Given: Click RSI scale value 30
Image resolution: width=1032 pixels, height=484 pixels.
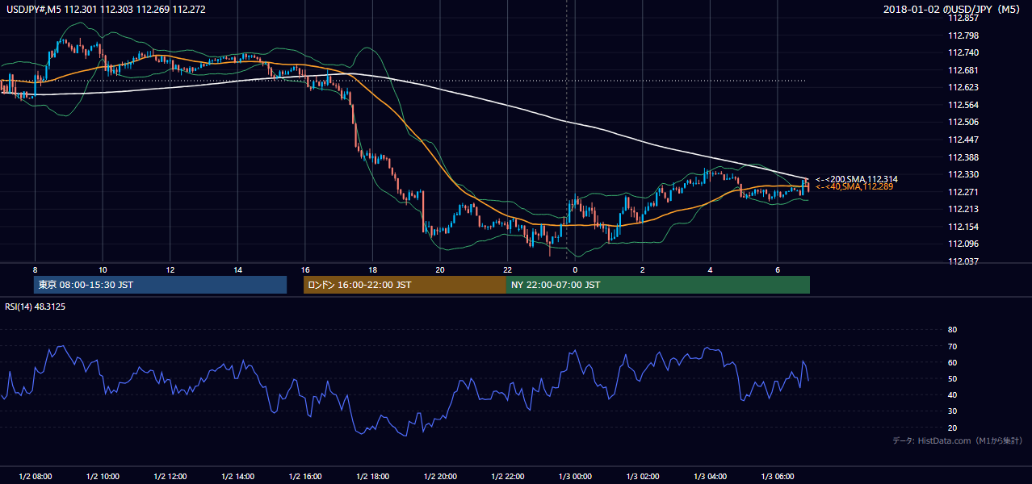Looking at the screenshot, I should [x=953, y=411].
